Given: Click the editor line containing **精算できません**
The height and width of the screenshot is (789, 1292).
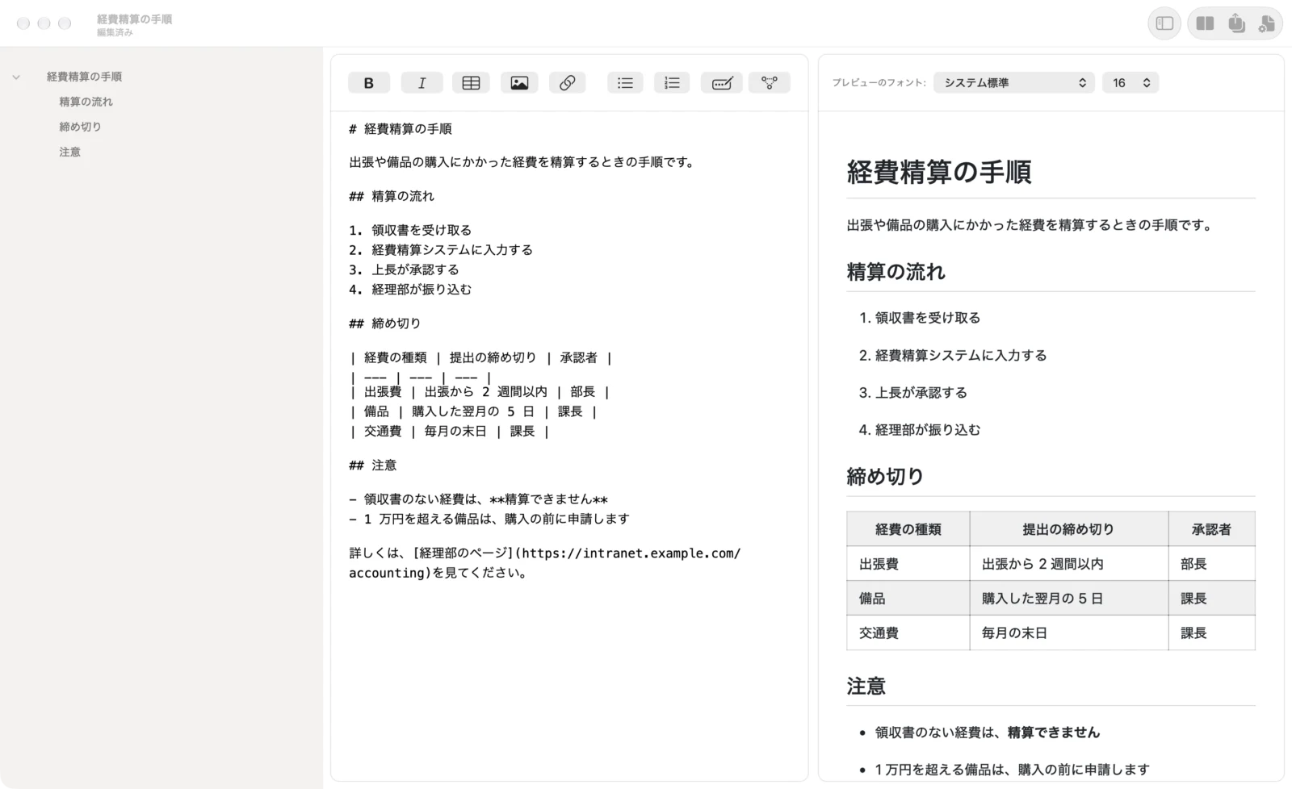Looking at the screenshot, I should (x=479, y=499).
